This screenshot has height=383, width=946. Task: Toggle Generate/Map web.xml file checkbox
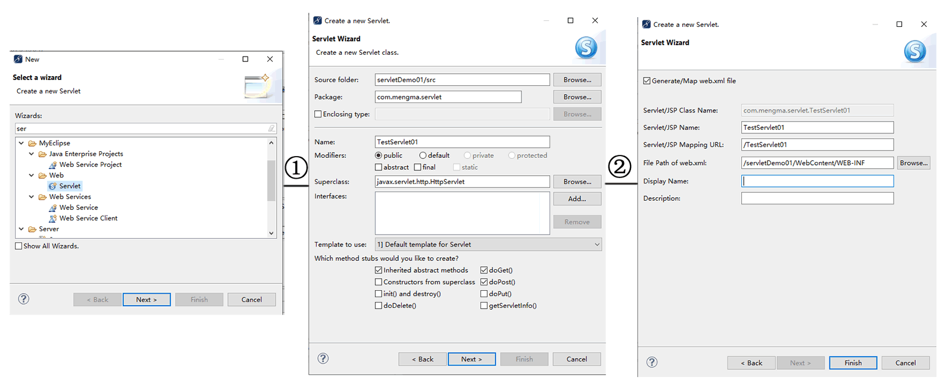coord(647,81)
